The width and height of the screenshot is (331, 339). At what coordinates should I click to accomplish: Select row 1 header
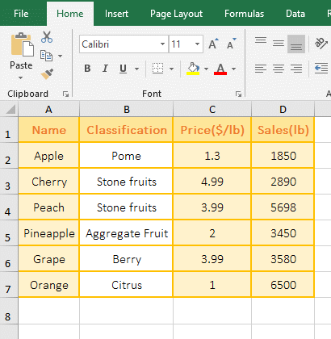[9, 130]
